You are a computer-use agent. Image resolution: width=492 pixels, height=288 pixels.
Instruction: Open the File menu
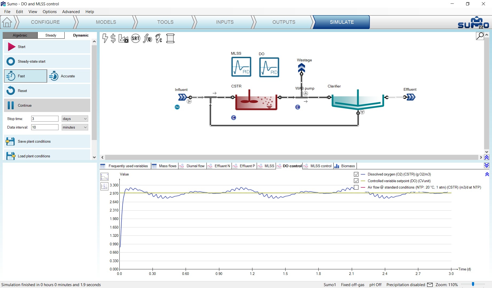tap(7, 12)
